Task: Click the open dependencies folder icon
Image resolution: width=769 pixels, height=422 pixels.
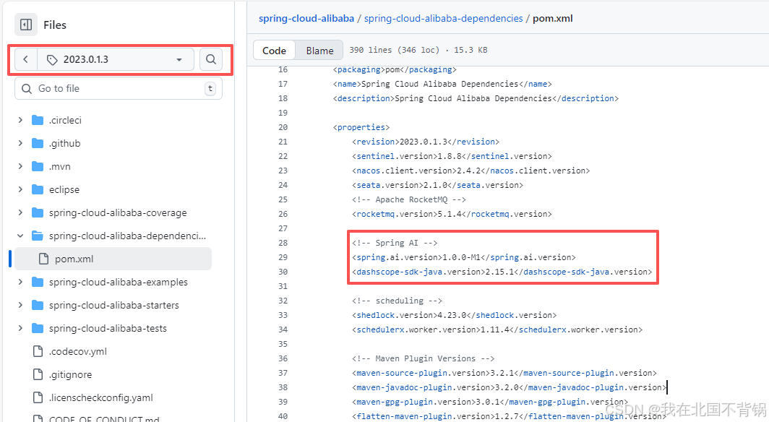Action: 38,236
